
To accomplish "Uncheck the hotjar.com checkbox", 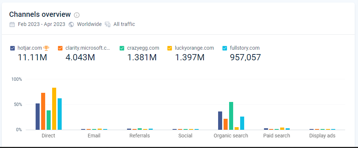I will coord(12,48).
